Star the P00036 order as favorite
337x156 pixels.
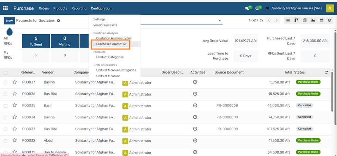[x=15, y=94]
